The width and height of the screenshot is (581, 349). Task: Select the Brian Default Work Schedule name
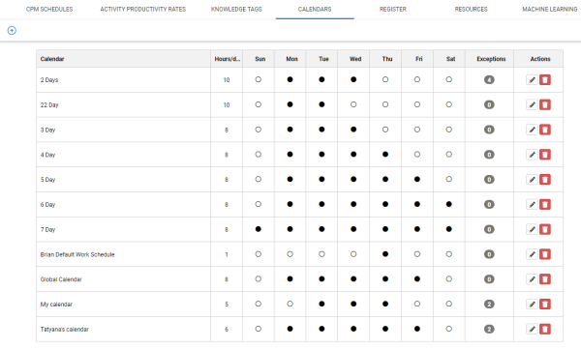click(77, 254)
